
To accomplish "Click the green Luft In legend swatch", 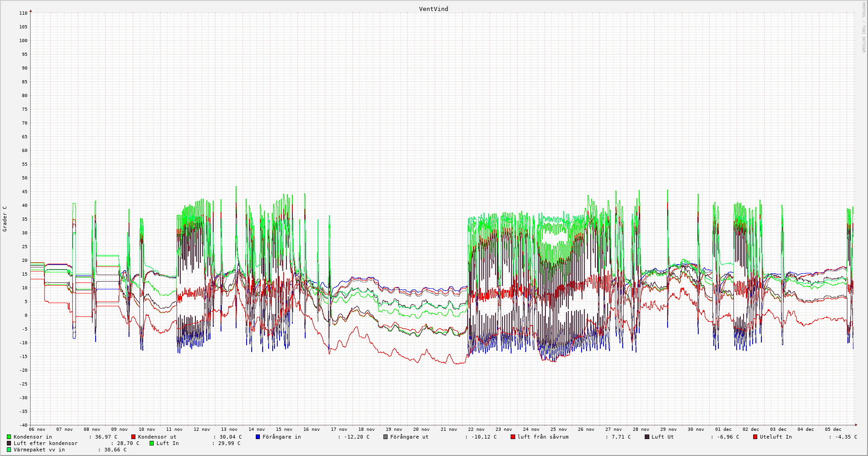I will tap(151, 443).
